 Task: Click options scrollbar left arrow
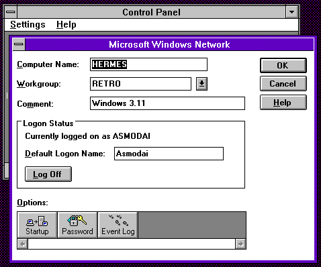tap(23, 244)
